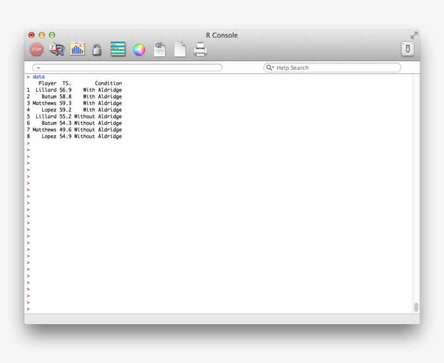This screenshot has width=444, height=363.
Task: Click the red STOP button to interrupt computation
Action: [36, 50]
